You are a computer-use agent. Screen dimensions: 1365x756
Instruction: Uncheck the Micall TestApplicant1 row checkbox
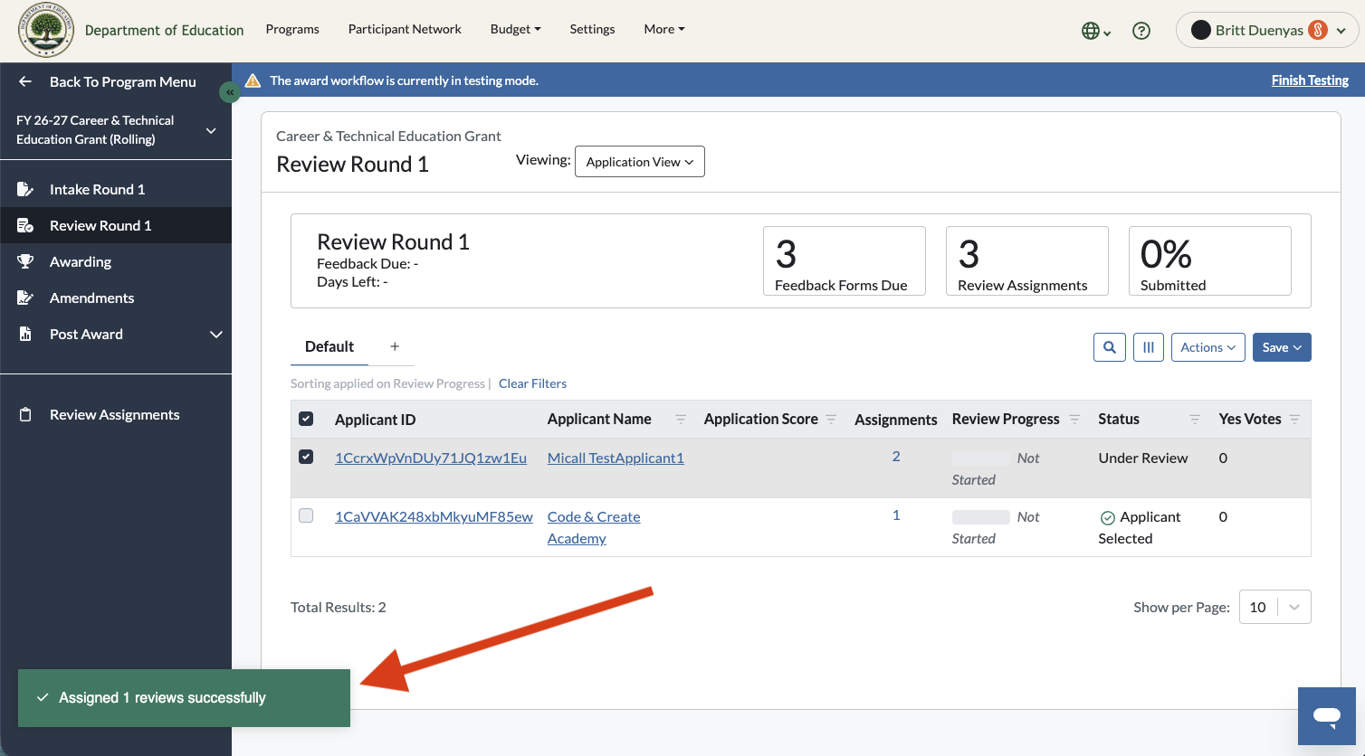pyautogui.click(x=306, y=457)
